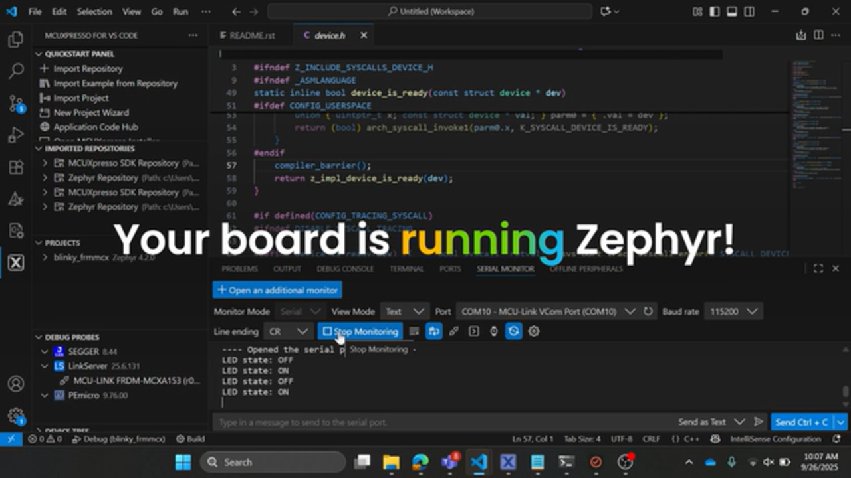
Task: Open the MCUXpresso X icon in activity bar
Action: (15, 262)
